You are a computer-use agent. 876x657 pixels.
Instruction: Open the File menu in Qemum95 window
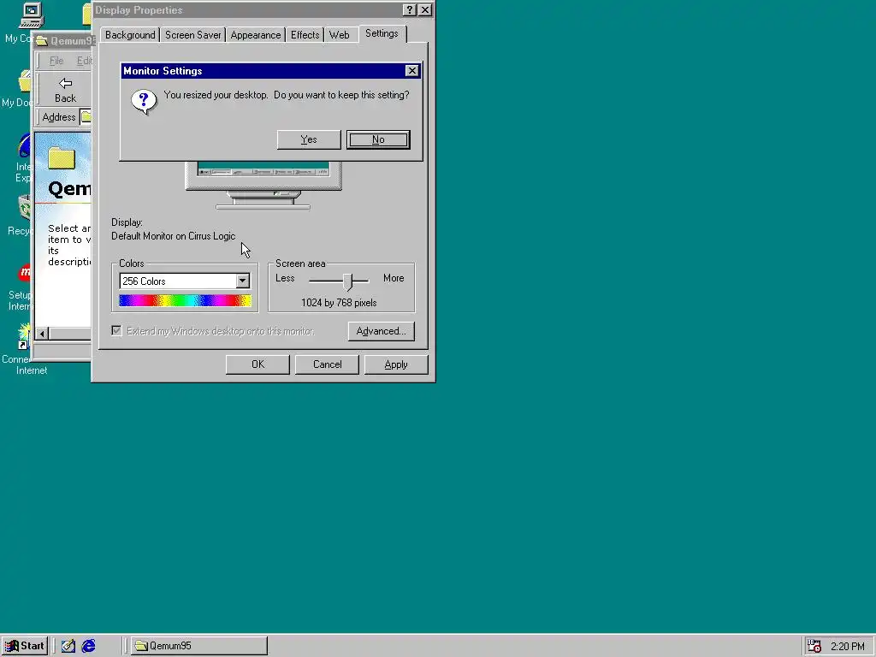[56, 61]
